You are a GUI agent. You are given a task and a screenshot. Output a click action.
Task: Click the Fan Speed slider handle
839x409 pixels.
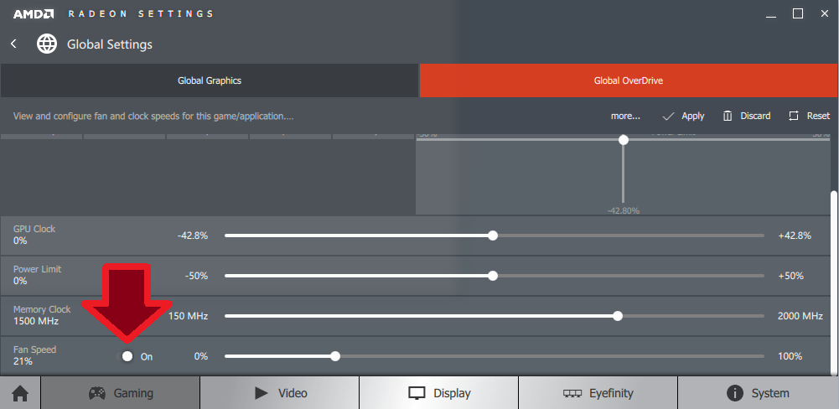[x=335, y=356]
